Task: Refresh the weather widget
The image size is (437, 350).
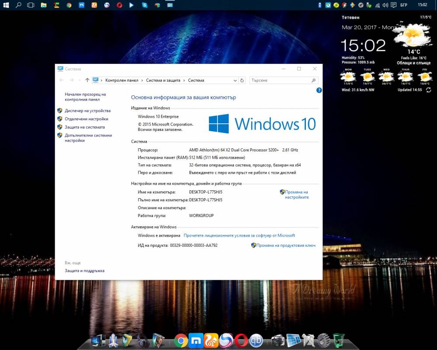Action: tap(428, 90)
